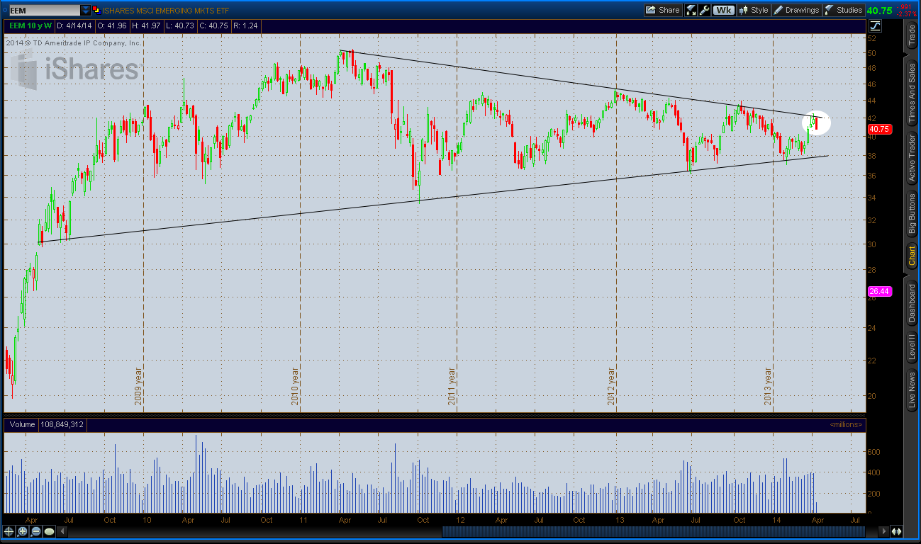Click the EEM symbol input field
Viewport: 921px width, 544px height.
pyautogui.click(x=44, y=11)
